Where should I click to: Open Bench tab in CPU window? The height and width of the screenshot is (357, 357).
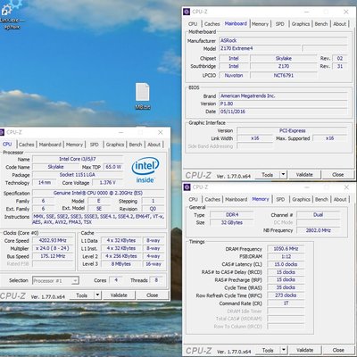136,145
